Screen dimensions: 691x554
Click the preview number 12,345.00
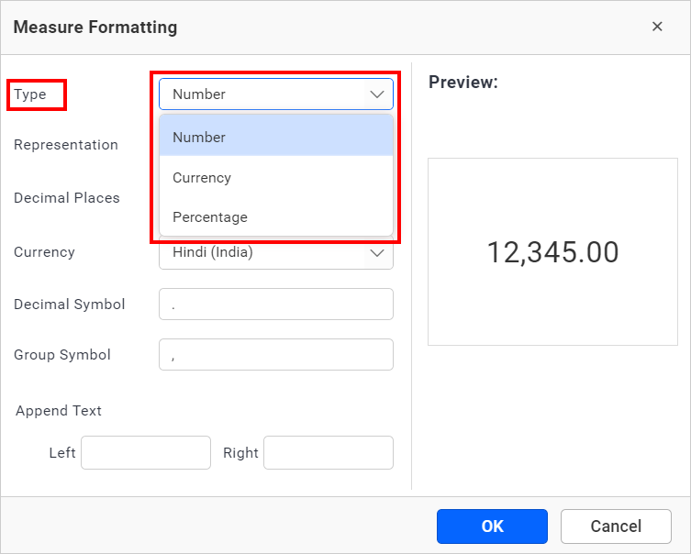552,252
